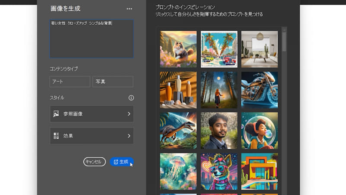Click the スタイル section label
The image size is (346, 195).
(57, 98)
